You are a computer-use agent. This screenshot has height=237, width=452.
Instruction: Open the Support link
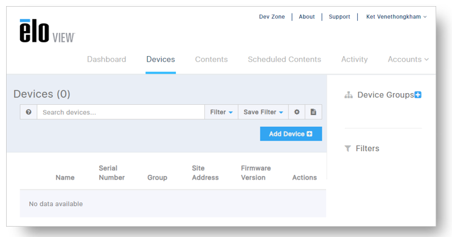point(339,16)
